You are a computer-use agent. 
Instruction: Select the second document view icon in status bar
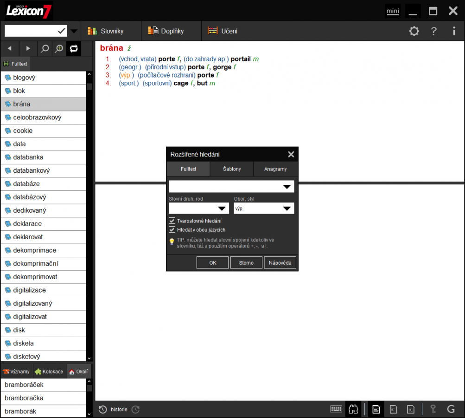393,409
